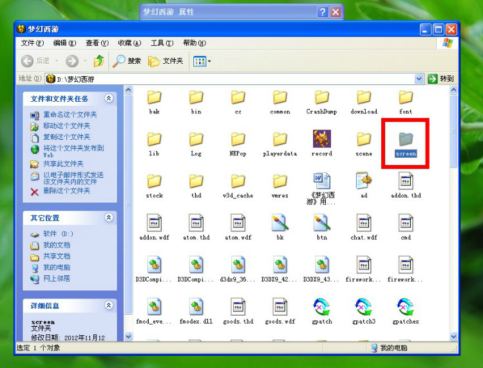This screenshot has width=483, height=368.
Task: Select the NEPop folder
Action: click(238, 144)
